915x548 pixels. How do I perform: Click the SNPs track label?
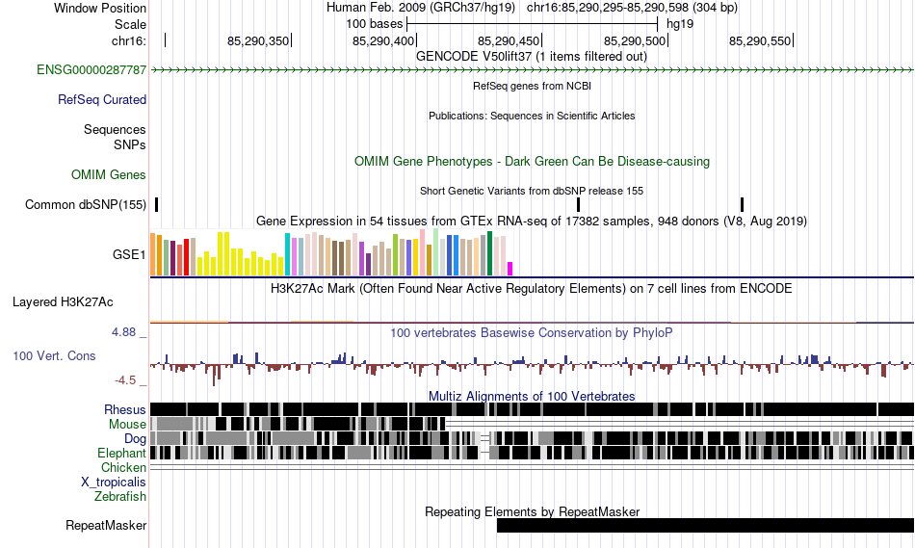pyautogui.click(x=130, y=144)
